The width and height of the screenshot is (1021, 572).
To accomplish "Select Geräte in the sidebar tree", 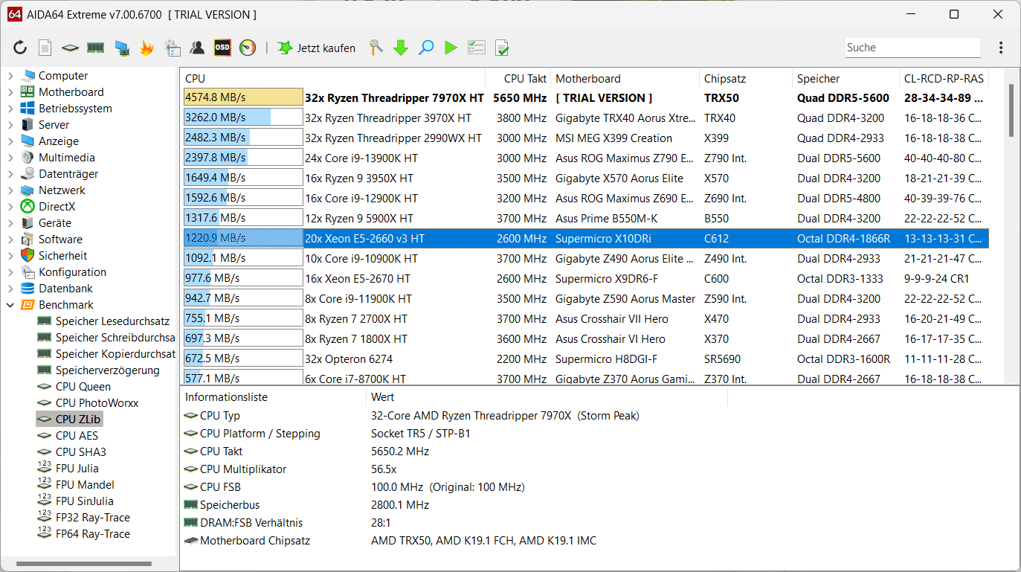I will point(55,223).
